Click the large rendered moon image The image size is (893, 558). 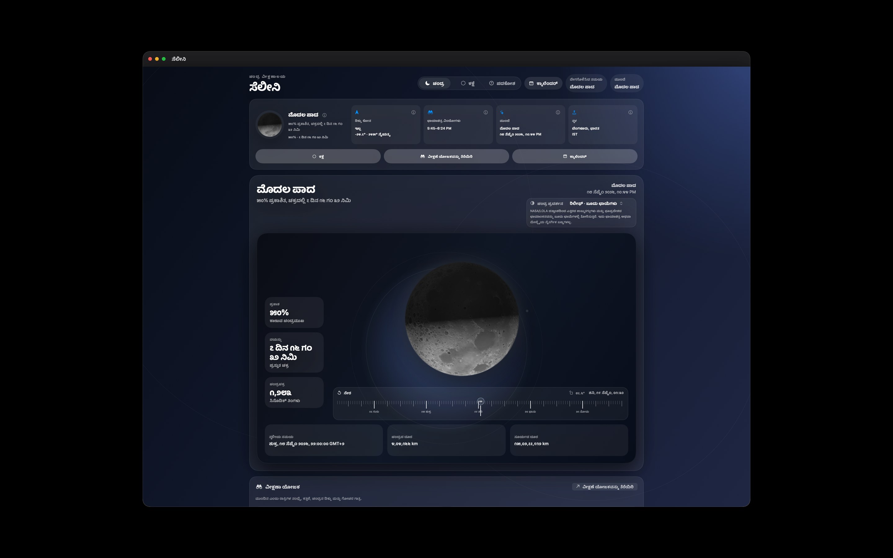pyautogui.click(x=462, y=319)
